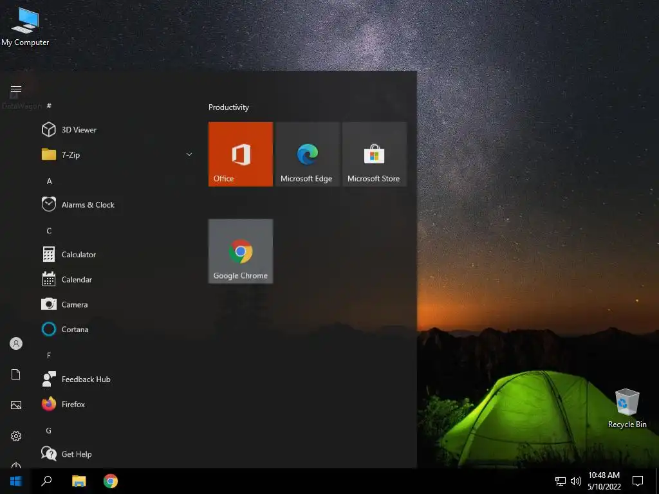Screen dimensions: 659x494
Task: Open the clock showing 10:48 AM
Action: (x=604, y=481)
